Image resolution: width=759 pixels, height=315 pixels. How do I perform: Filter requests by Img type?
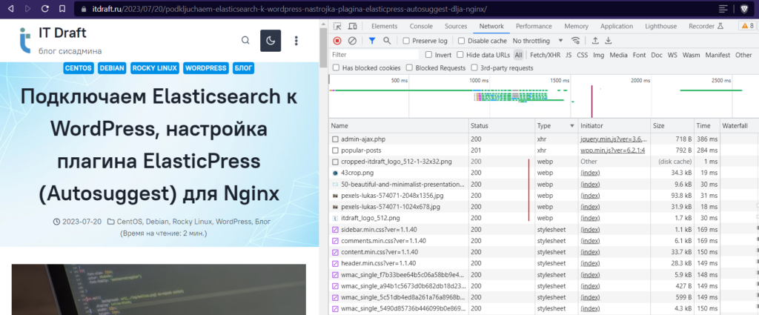tap(599, 55)
